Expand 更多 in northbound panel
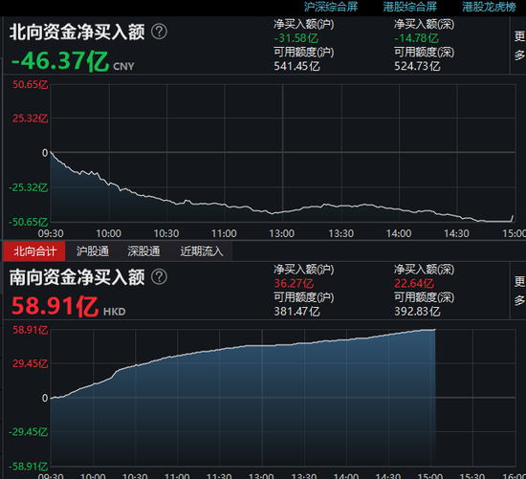 pos(519,45)
